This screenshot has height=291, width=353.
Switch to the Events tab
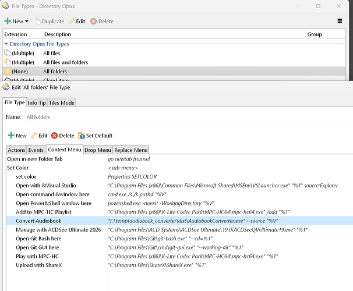tap(36, 150)
